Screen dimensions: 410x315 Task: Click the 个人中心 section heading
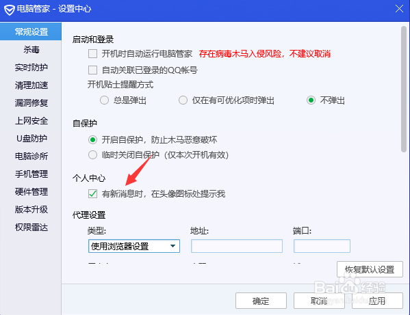pyautogui.click(x=89, y=178)
